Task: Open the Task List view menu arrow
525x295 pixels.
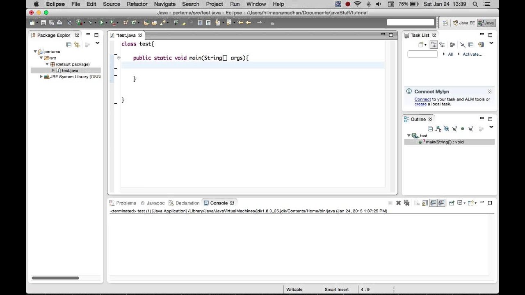Action: [491, 43]
